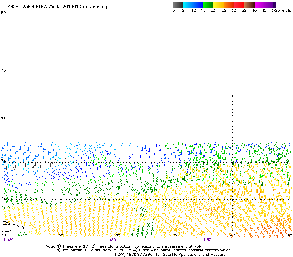Select the gray 0-5 knots legend segment
The width and height of the screenshot is (293, 257).
(177, 5)
